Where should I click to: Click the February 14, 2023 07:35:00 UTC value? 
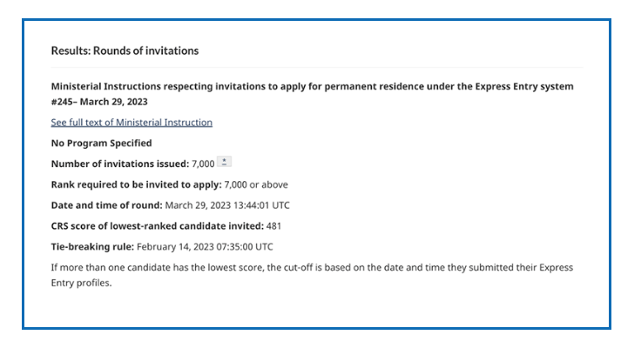(205, 247)
